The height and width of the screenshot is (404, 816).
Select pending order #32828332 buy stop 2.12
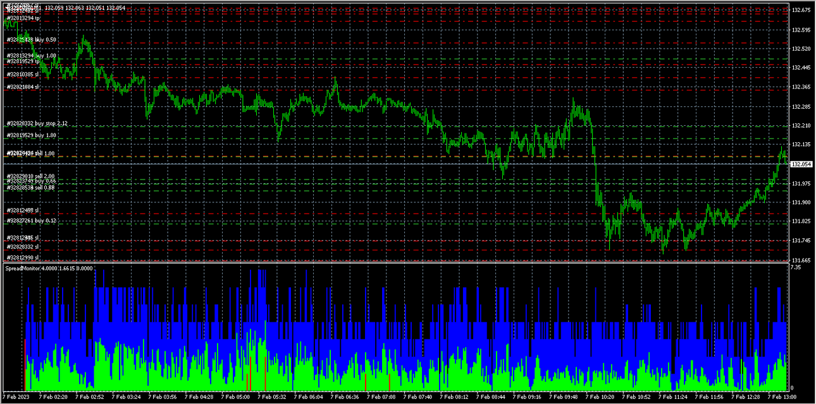coord(37,123)
